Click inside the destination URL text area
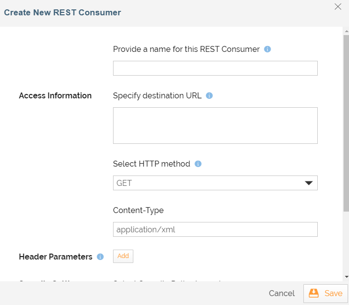 pyautogui.click(x=215, y=126)
